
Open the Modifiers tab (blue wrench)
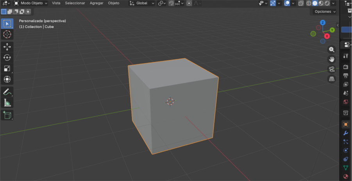[346, 133]
